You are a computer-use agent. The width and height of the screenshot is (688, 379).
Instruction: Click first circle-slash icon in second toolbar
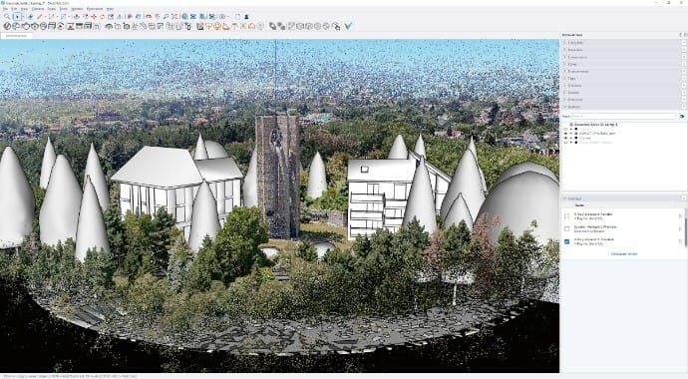[7, 26]
